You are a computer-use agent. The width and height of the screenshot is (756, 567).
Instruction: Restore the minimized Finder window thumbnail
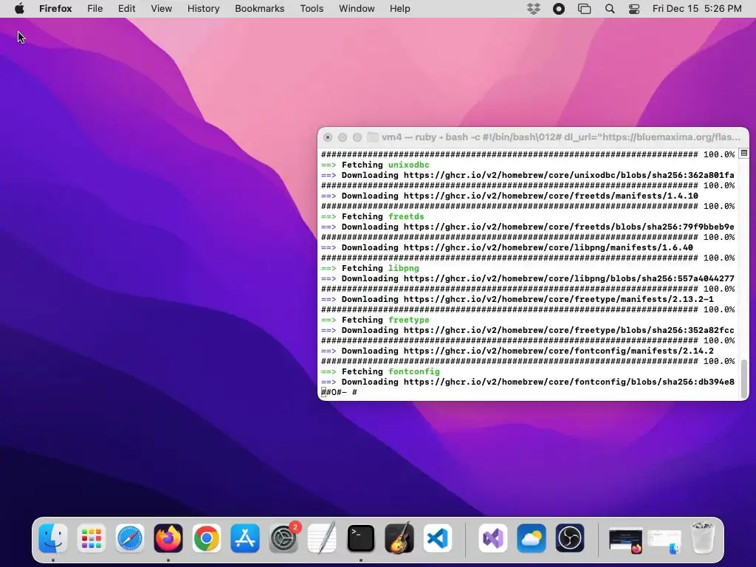coord(664,540)
